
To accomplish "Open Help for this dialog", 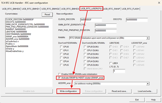I will [x=153, y=100].
